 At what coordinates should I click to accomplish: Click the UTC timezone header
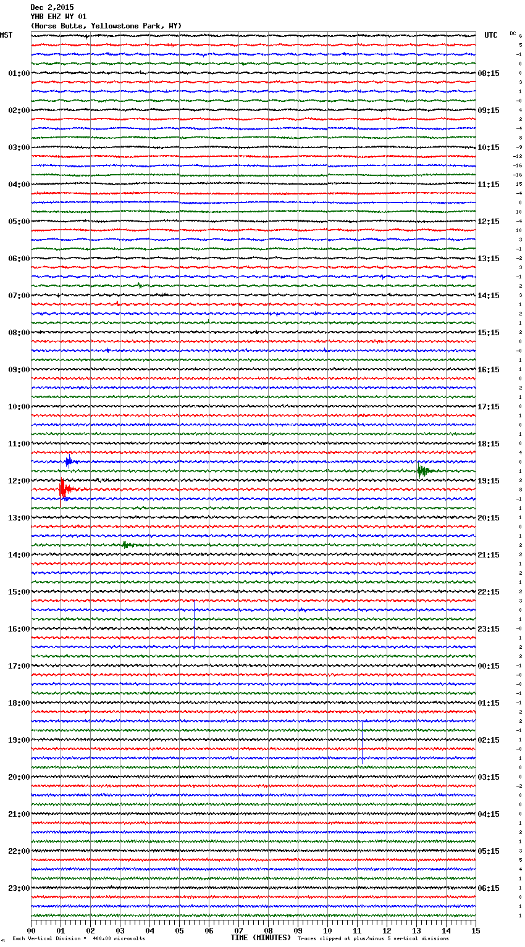coord(490,35)
